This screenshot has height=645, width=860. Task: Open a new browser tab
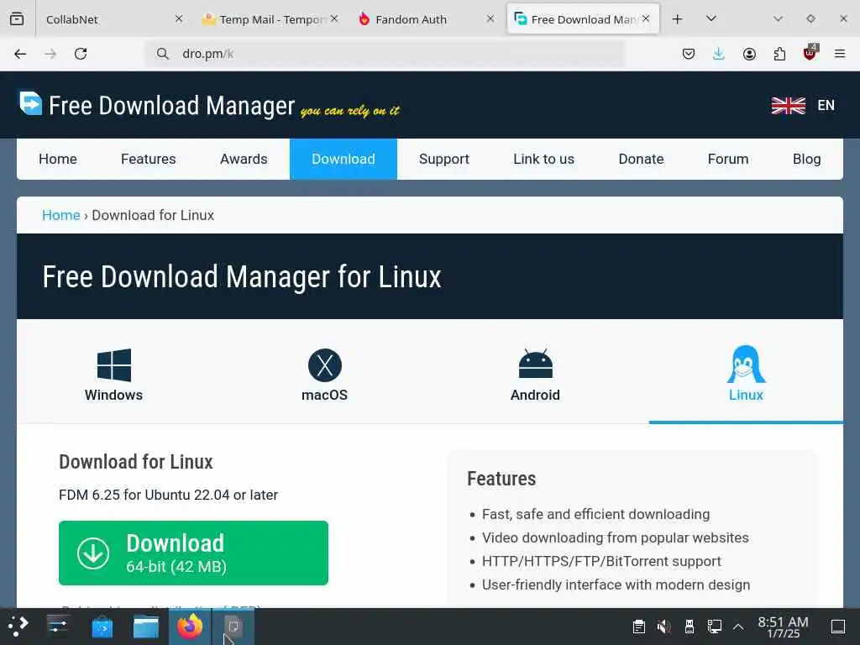pos(678,19)
